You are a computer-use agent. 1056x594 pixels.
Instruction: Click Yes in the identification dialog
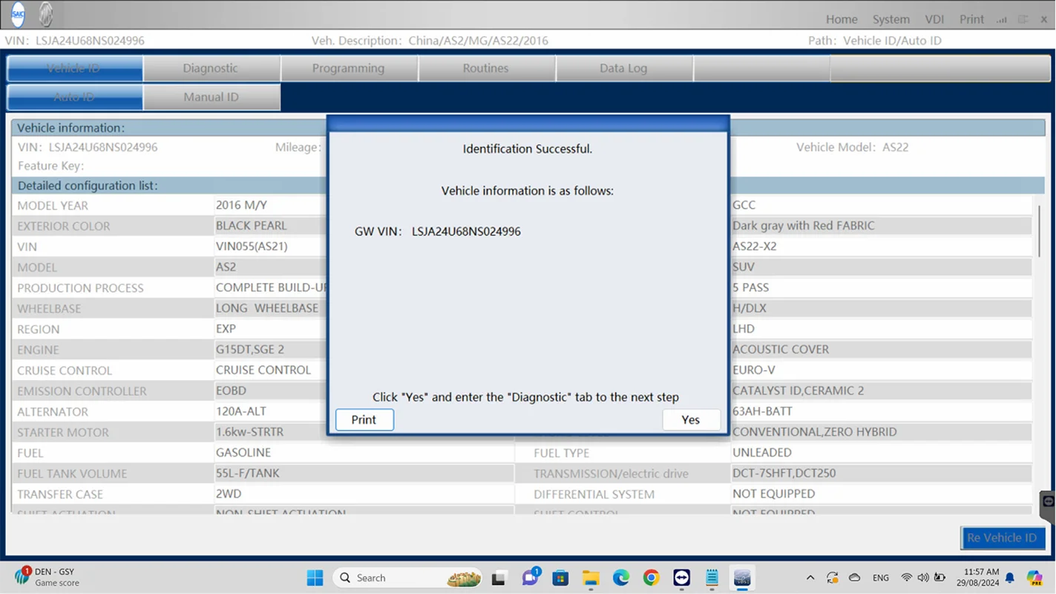(691, 420)
